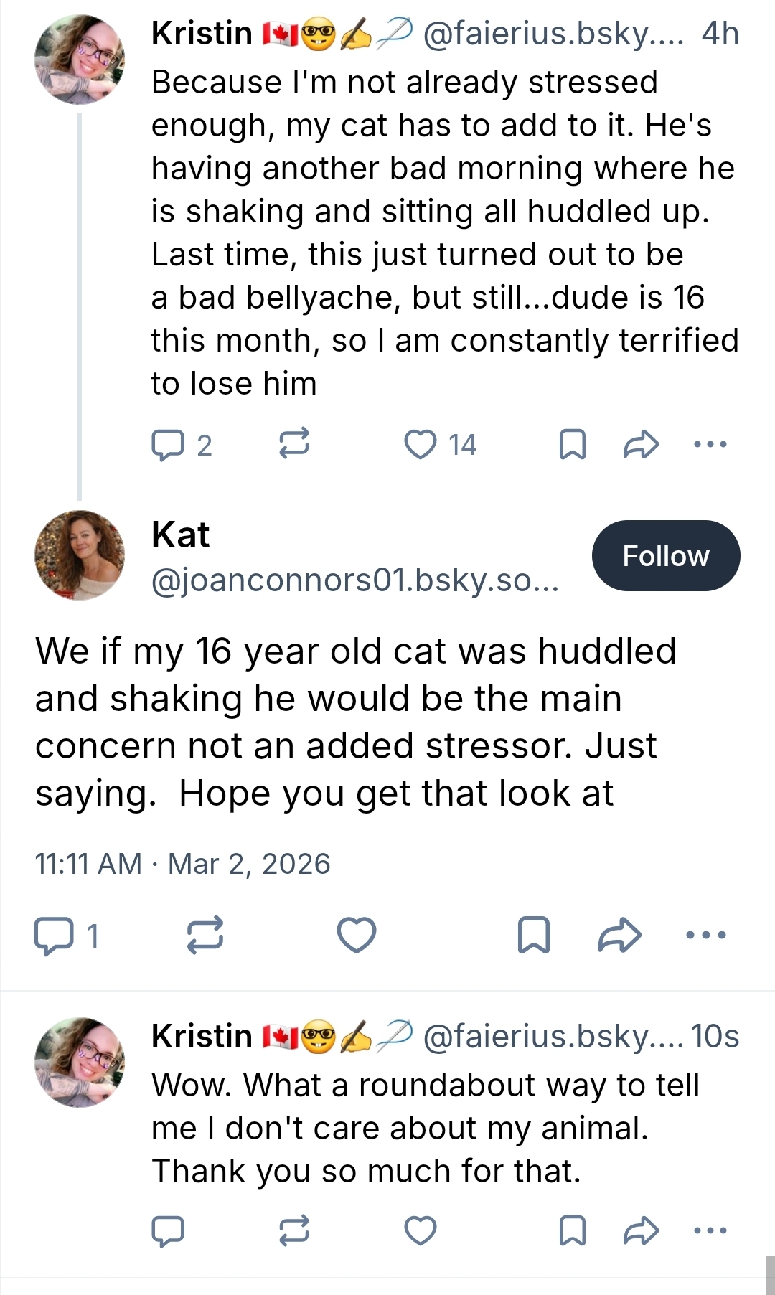Screen dimensions: 775x1295
Task: Follow Kat's account
Action: click(665, 556)
